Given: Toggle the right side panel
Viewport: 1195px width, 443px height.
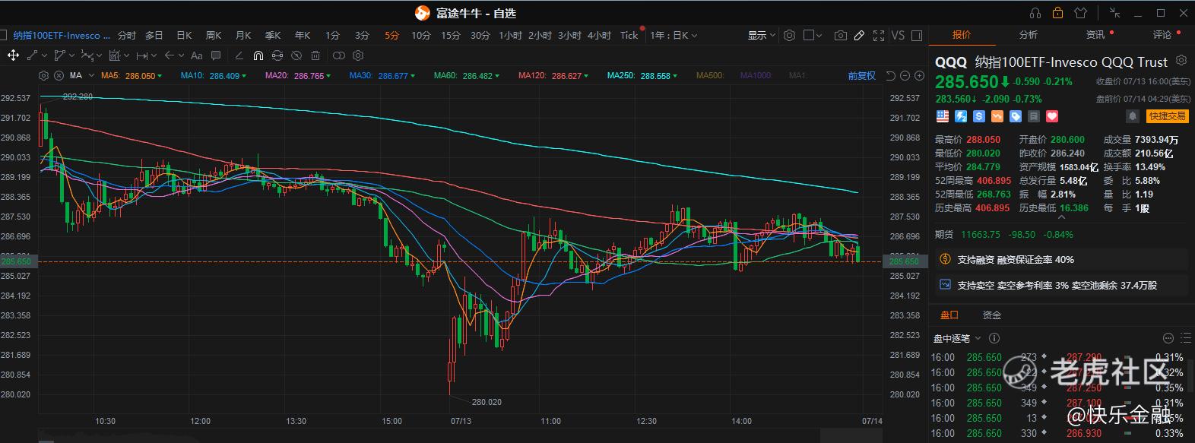Looking at the screenshot, I should [916, 35].
